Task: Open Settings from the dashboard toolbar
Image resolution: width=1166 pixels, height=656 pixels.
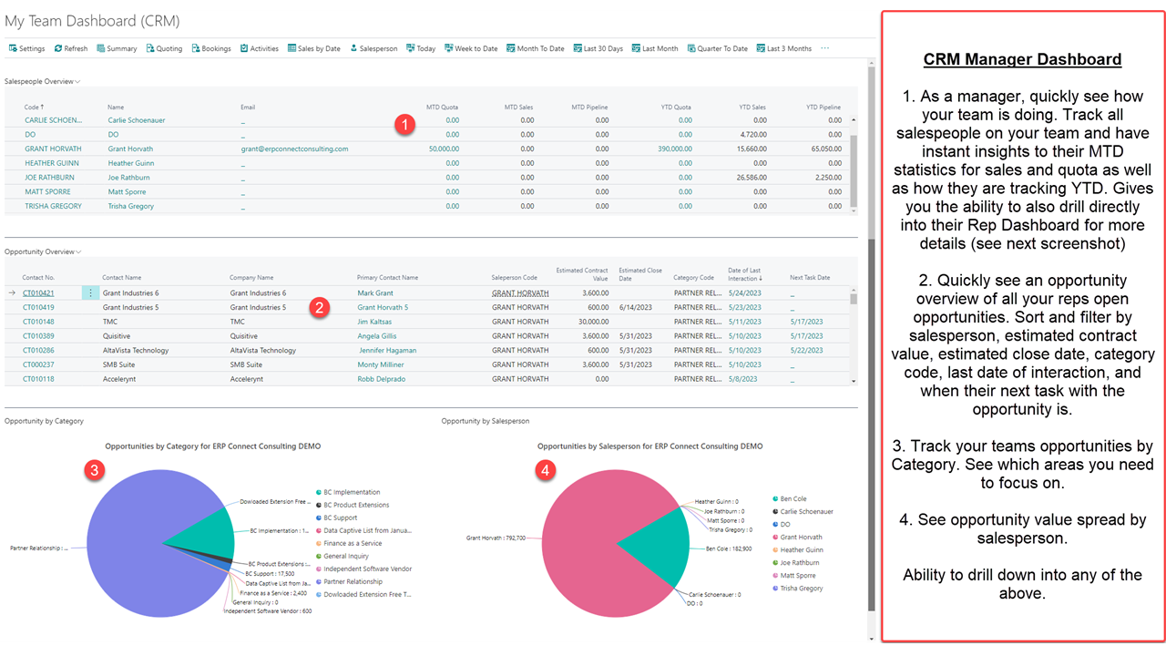Action: (26, 48)
